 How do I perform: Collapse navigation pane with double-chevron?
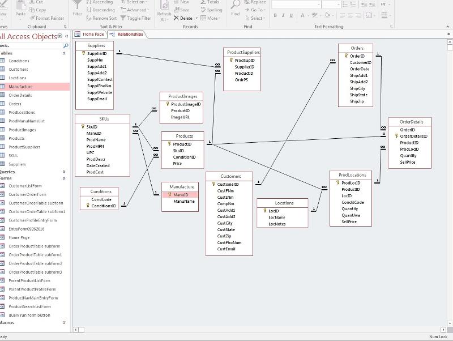(67, 36)
